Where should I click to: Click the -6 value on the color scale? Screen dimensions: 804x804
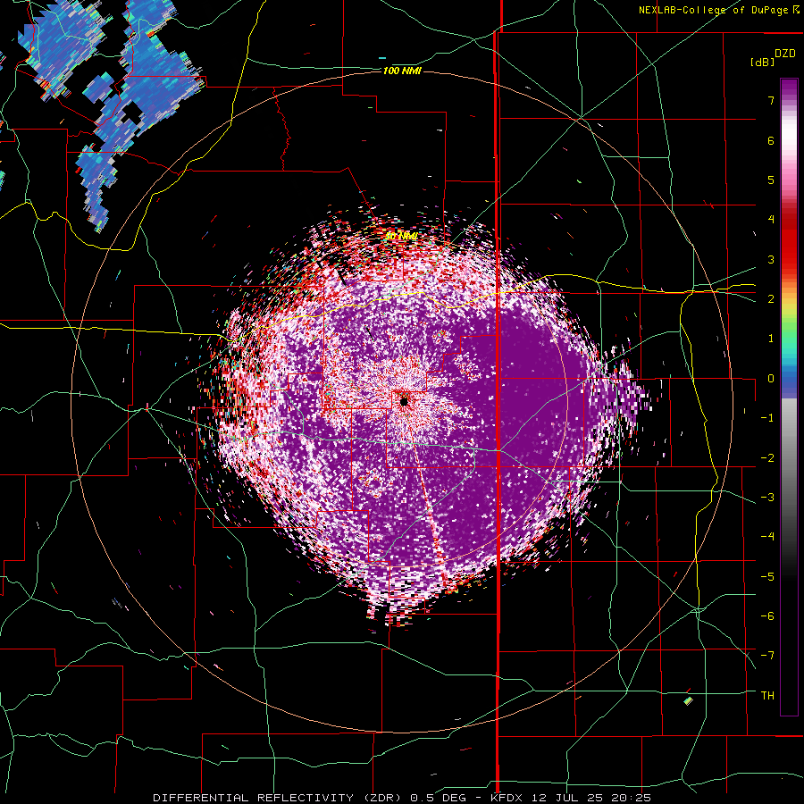point(767,616)
